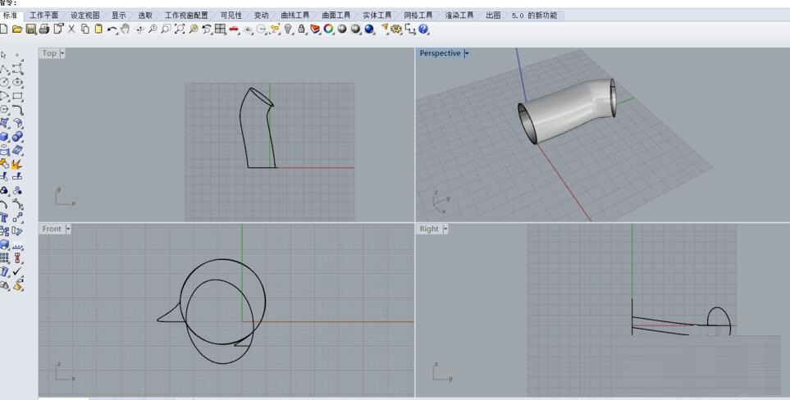
Task: Toggle the four-viewport layout icon
Action: (x=221, y=30)
